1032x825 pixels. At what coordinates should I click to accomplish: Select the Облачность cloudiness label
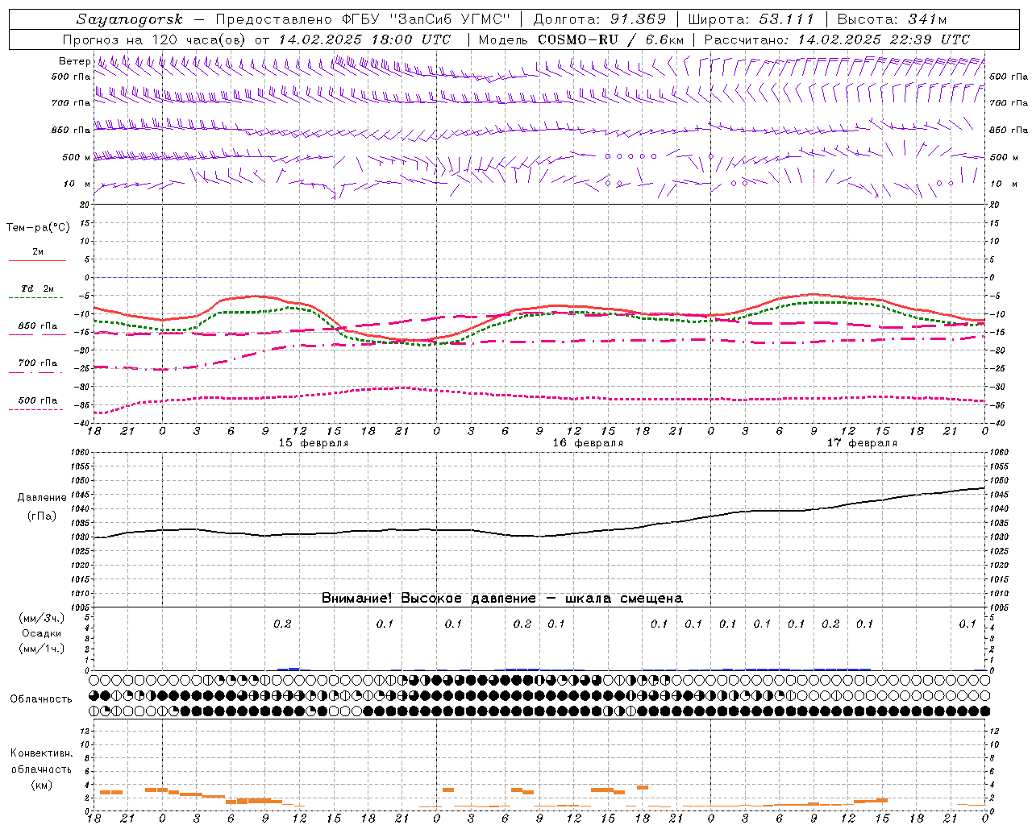point(41,699)
